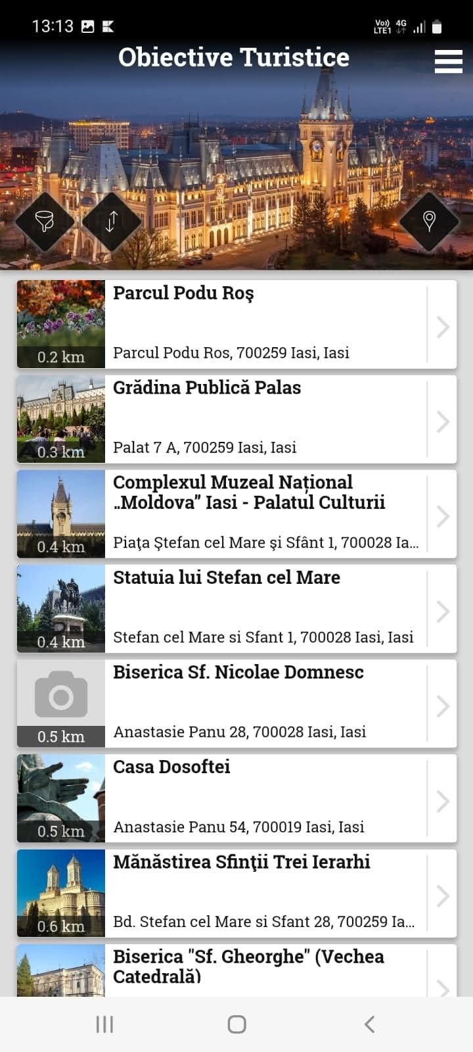Tap the filter funnel icon

[x=45, y=222]
